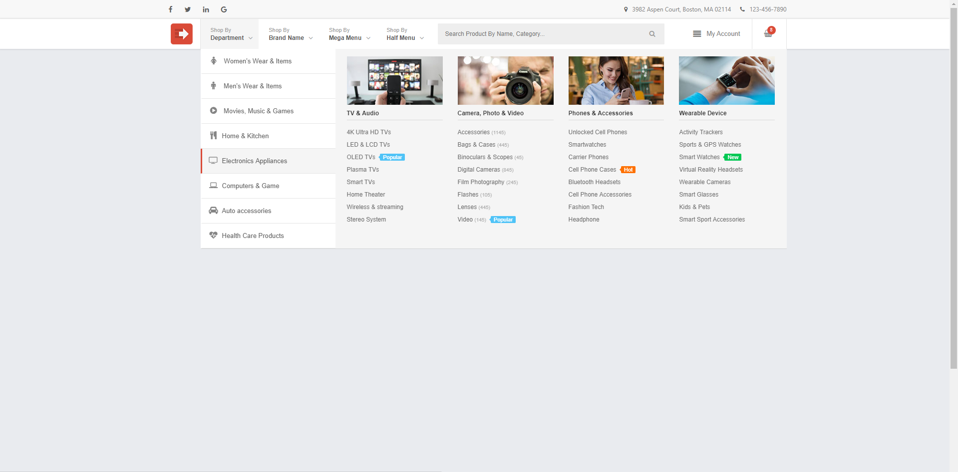
Task: Open Stereo System link
Action: (366, 220)
